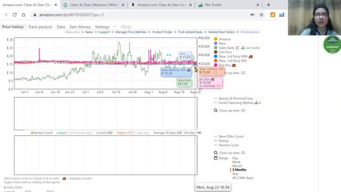Click the forward navigation arrow
Viewport: 341px width, 192px height.
(6, 15)
